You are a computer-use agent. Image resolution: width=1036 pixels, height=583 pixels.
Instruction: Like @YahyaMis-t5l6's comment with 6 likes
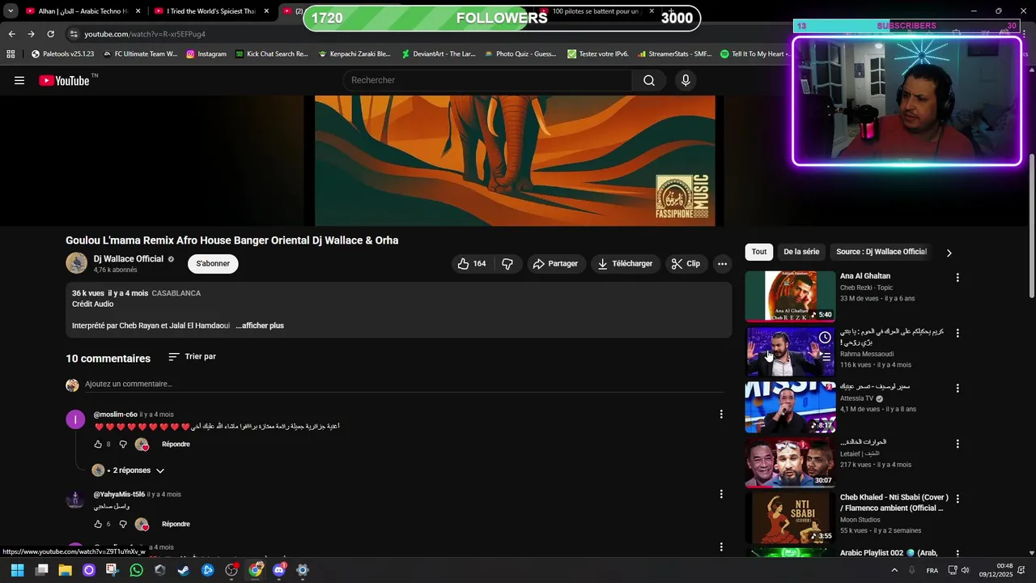point(98,524)
